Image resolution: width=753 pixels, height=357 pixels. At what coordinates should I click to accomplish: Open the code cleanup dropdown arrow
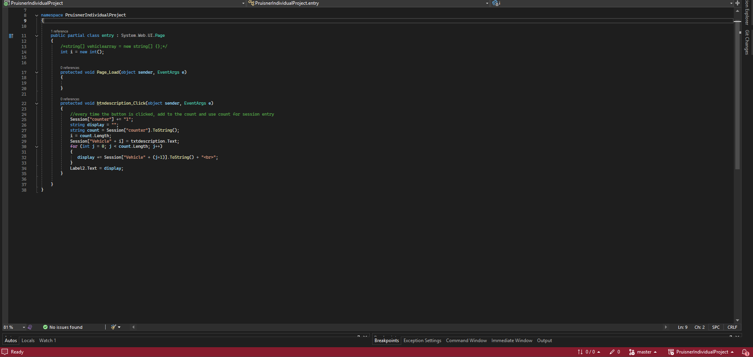click(119, 327)
